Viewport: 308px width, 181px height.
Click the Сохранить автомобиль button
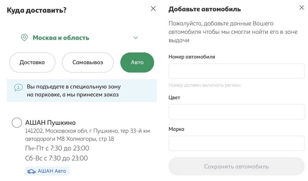[236, 166]
